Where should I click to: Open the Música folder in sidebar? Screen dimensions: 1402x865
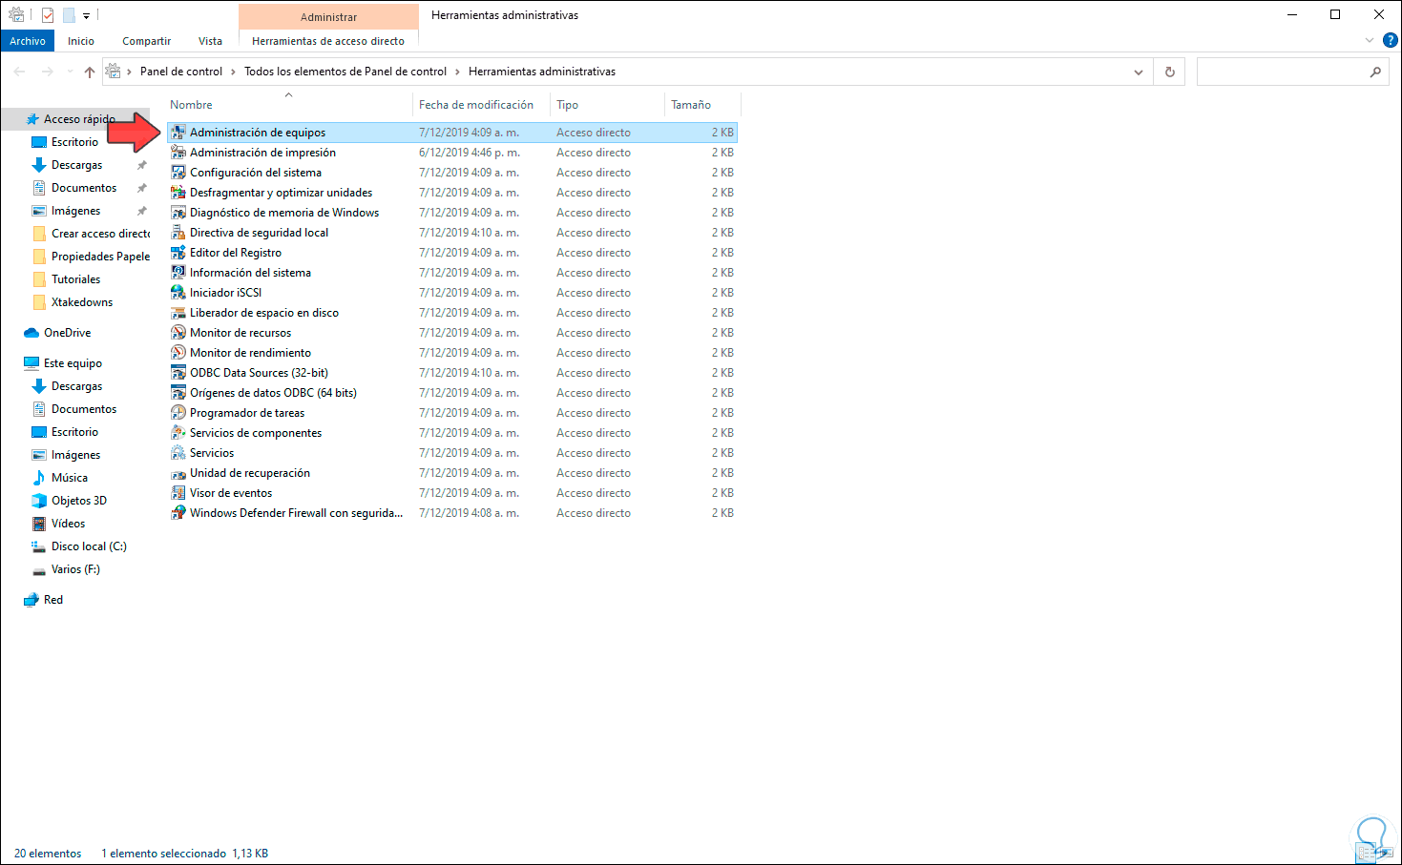point(70,478)
